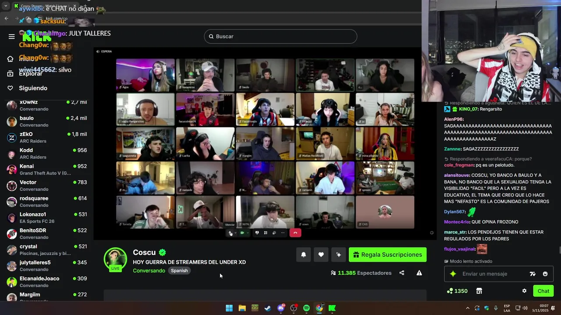Open more options in call control bar

(283, 233)
